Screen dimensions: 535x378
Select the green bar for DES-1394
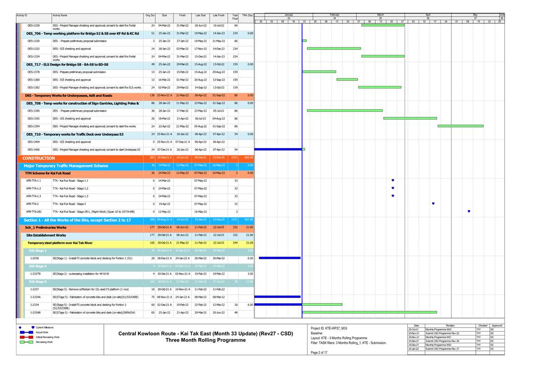click(460, 126)
